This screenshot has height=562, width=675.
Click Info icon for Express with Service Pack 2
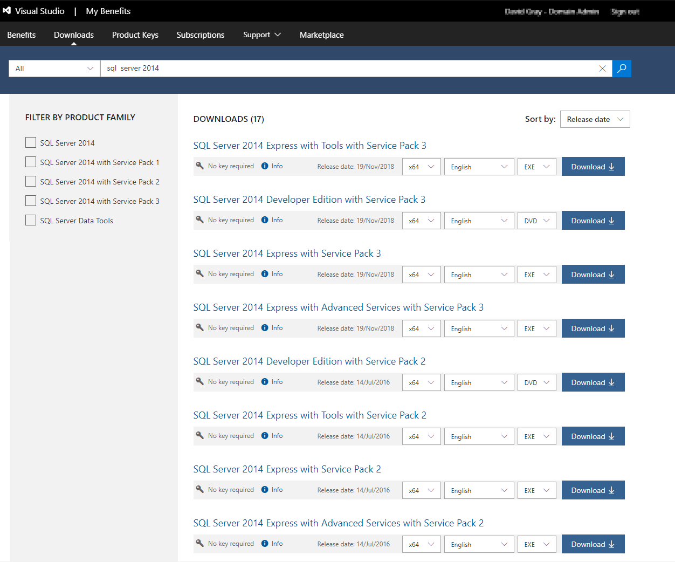(265, 490)
